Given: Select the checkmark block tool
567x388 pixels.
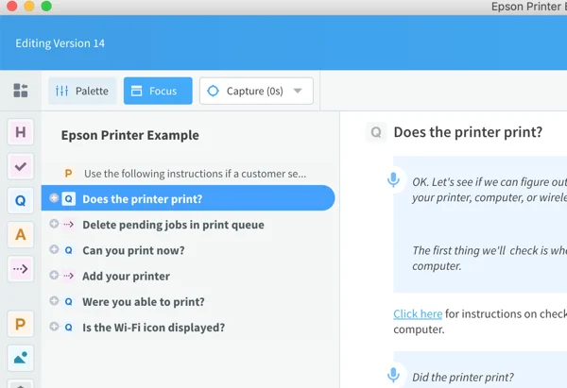Looking at the screenshot, I should coord(21,166).
